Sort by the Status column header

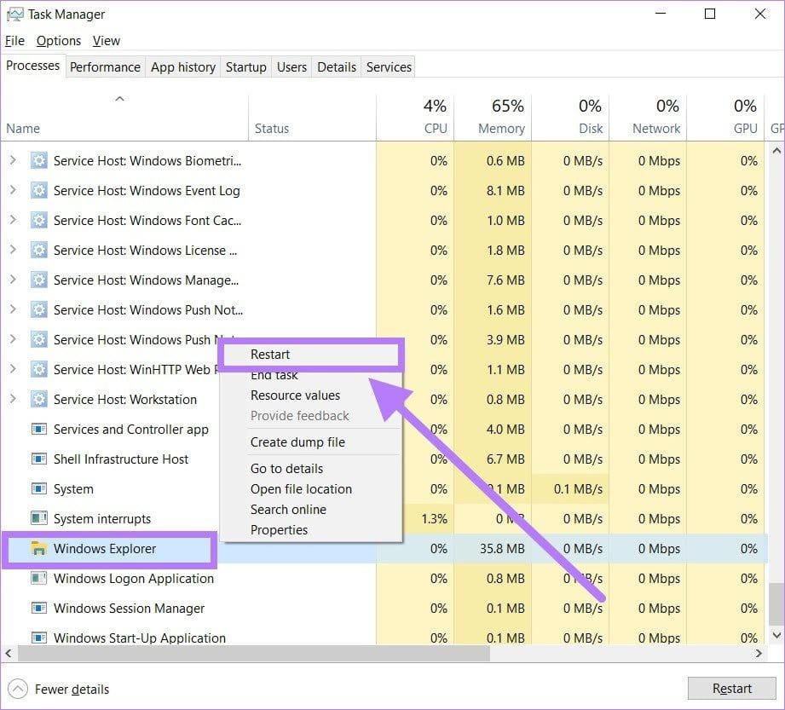pos(312,118)
